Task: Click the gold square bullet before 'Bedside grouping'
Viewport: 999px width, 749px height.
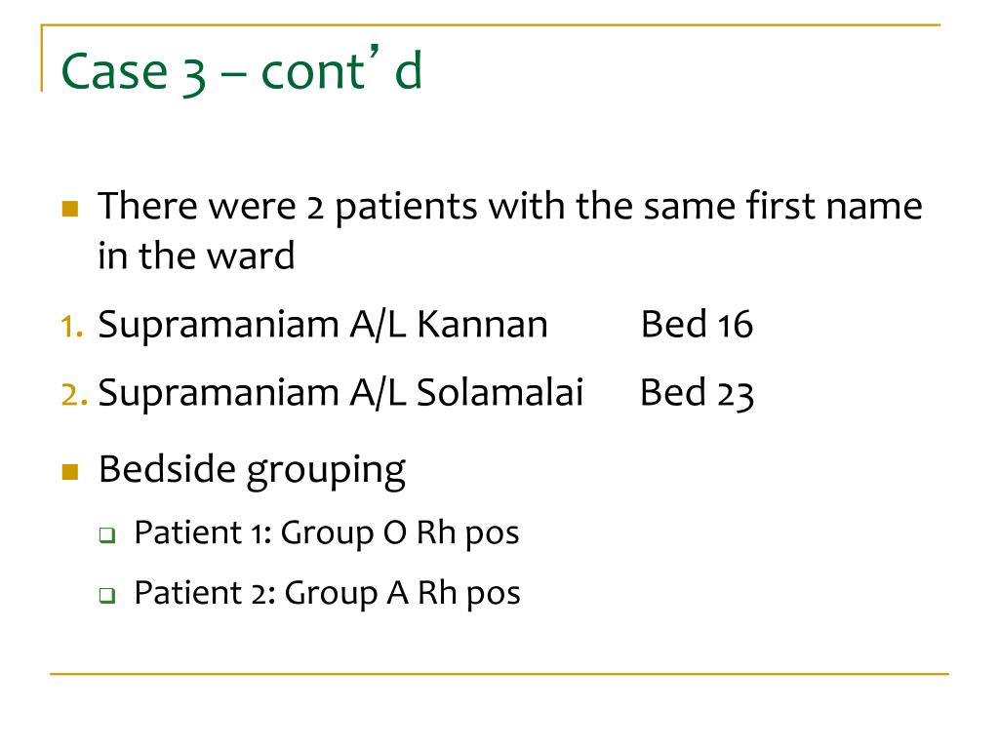Action: (x=70, y=472)
